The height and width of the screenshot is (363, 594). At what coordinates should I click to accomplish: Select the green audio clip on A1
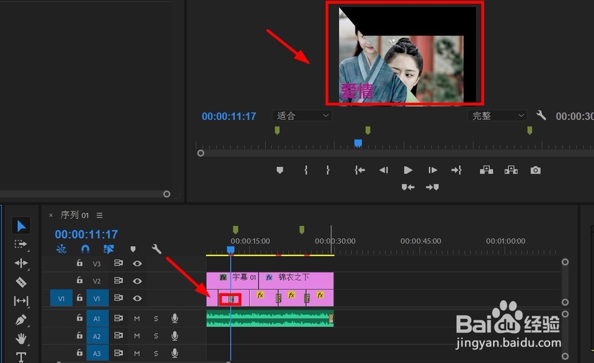[270, 318]
